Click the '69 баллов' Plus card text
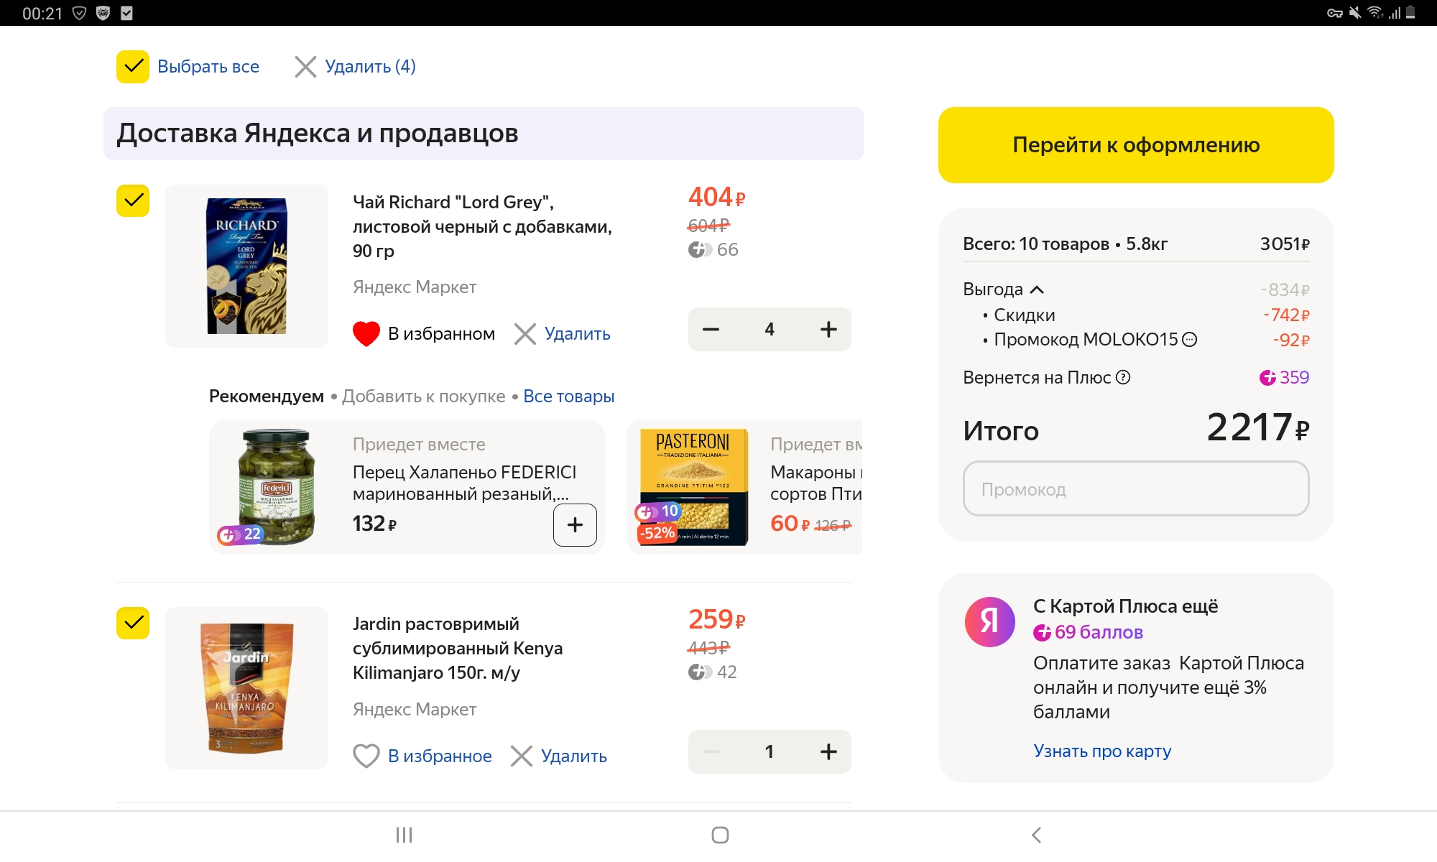This screenshot has height=862, width=1437. pos(1099,632)
